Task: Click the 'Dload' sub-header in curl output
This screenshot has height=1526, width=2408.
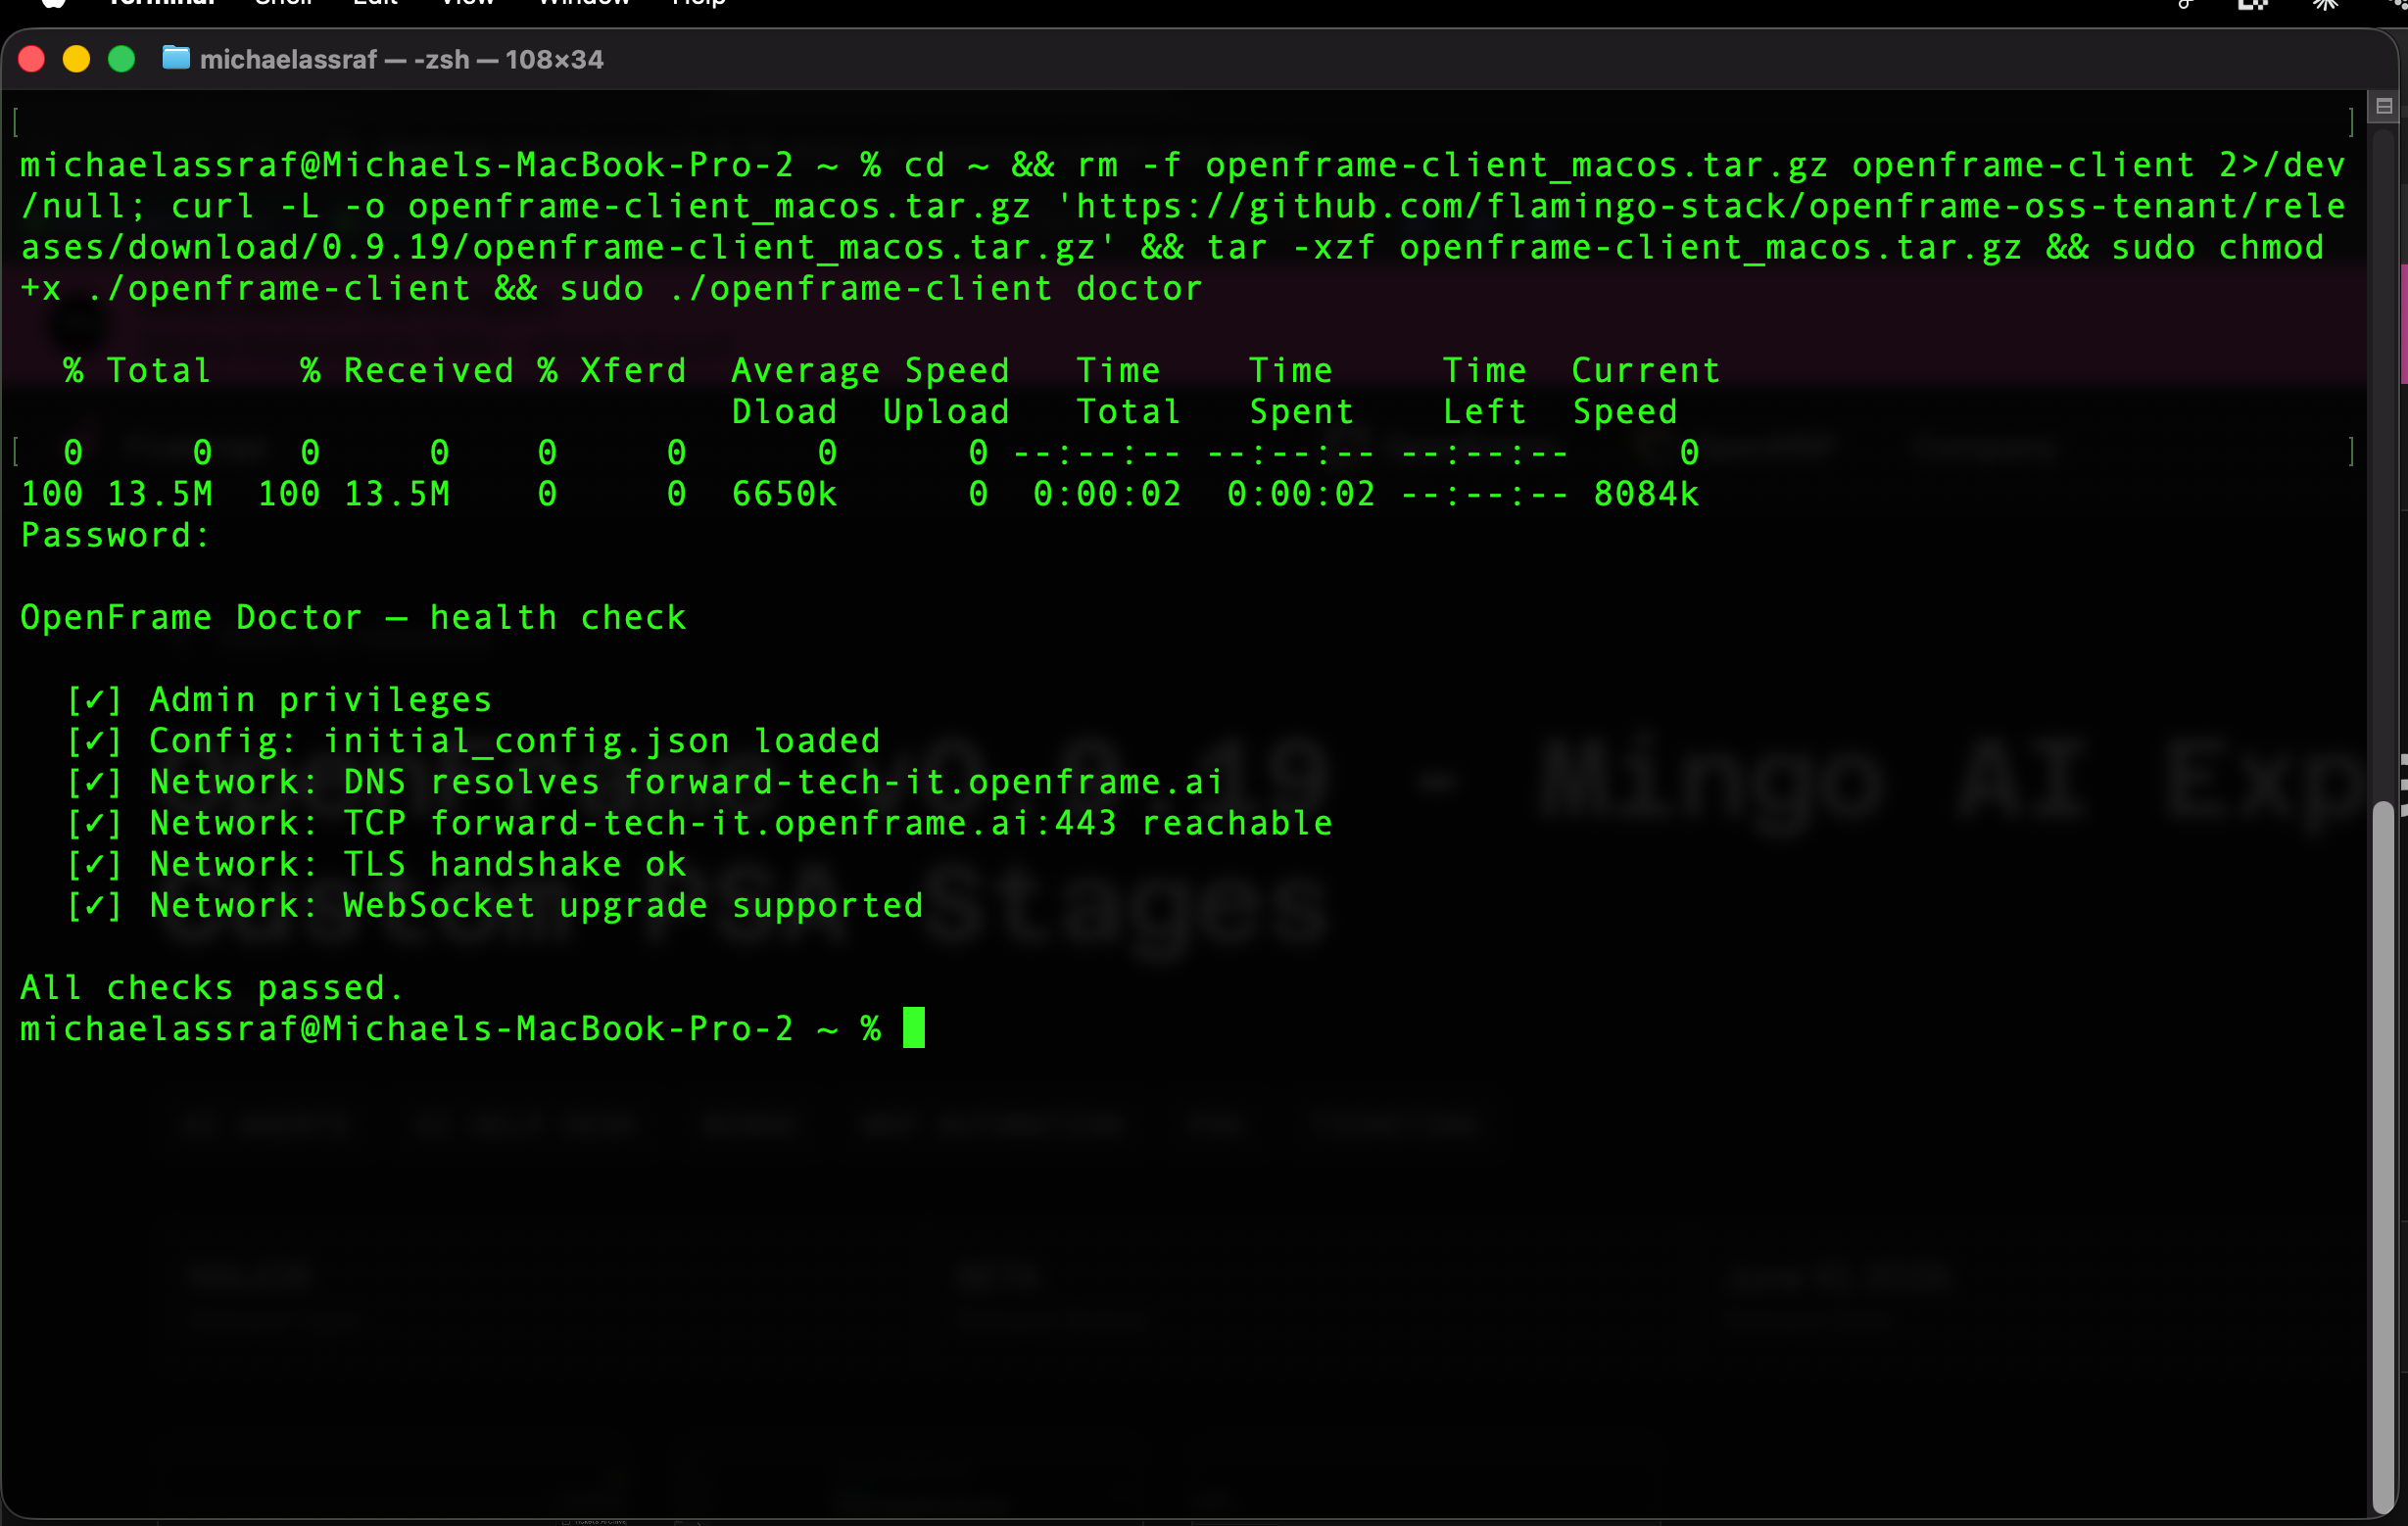Action: pos(784,411)
